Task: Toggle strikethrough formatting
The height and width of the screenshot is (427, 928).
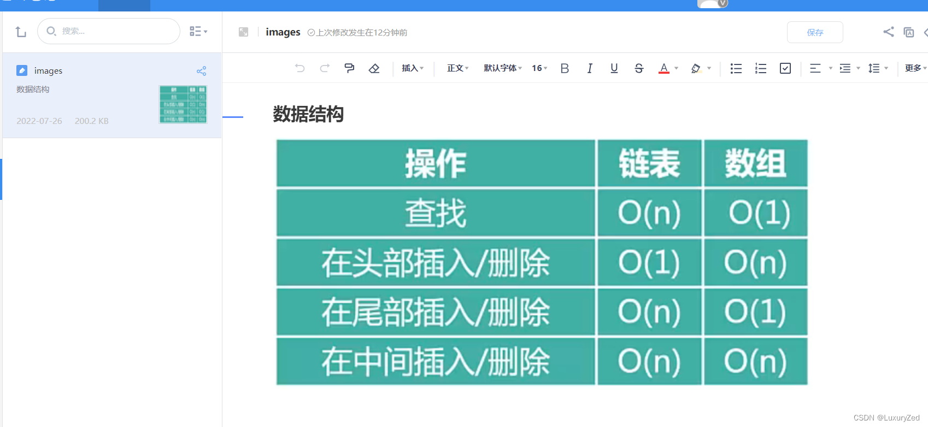Action: click(x=639, y=68)
